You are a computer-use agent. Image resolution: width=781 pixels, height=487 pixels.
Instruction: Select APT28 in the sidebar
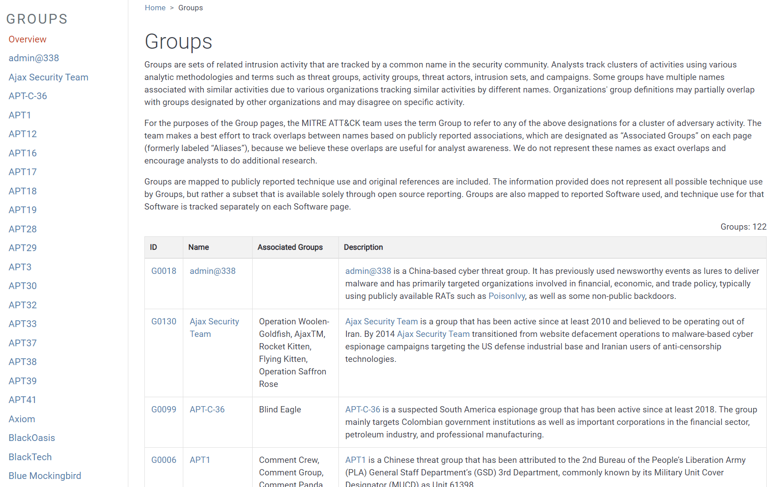click(x=22, y=229)
